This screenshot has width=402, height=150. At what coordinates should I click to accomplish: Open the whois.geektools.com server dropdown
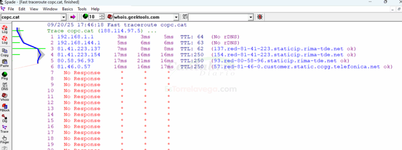[176, 17]
